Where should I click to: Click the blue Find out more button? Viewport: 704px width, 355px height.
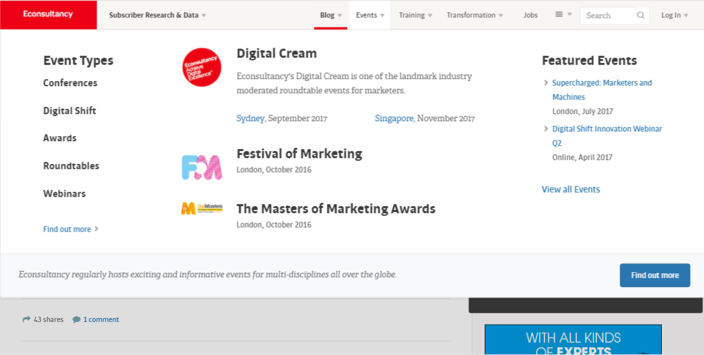(655, 275)
